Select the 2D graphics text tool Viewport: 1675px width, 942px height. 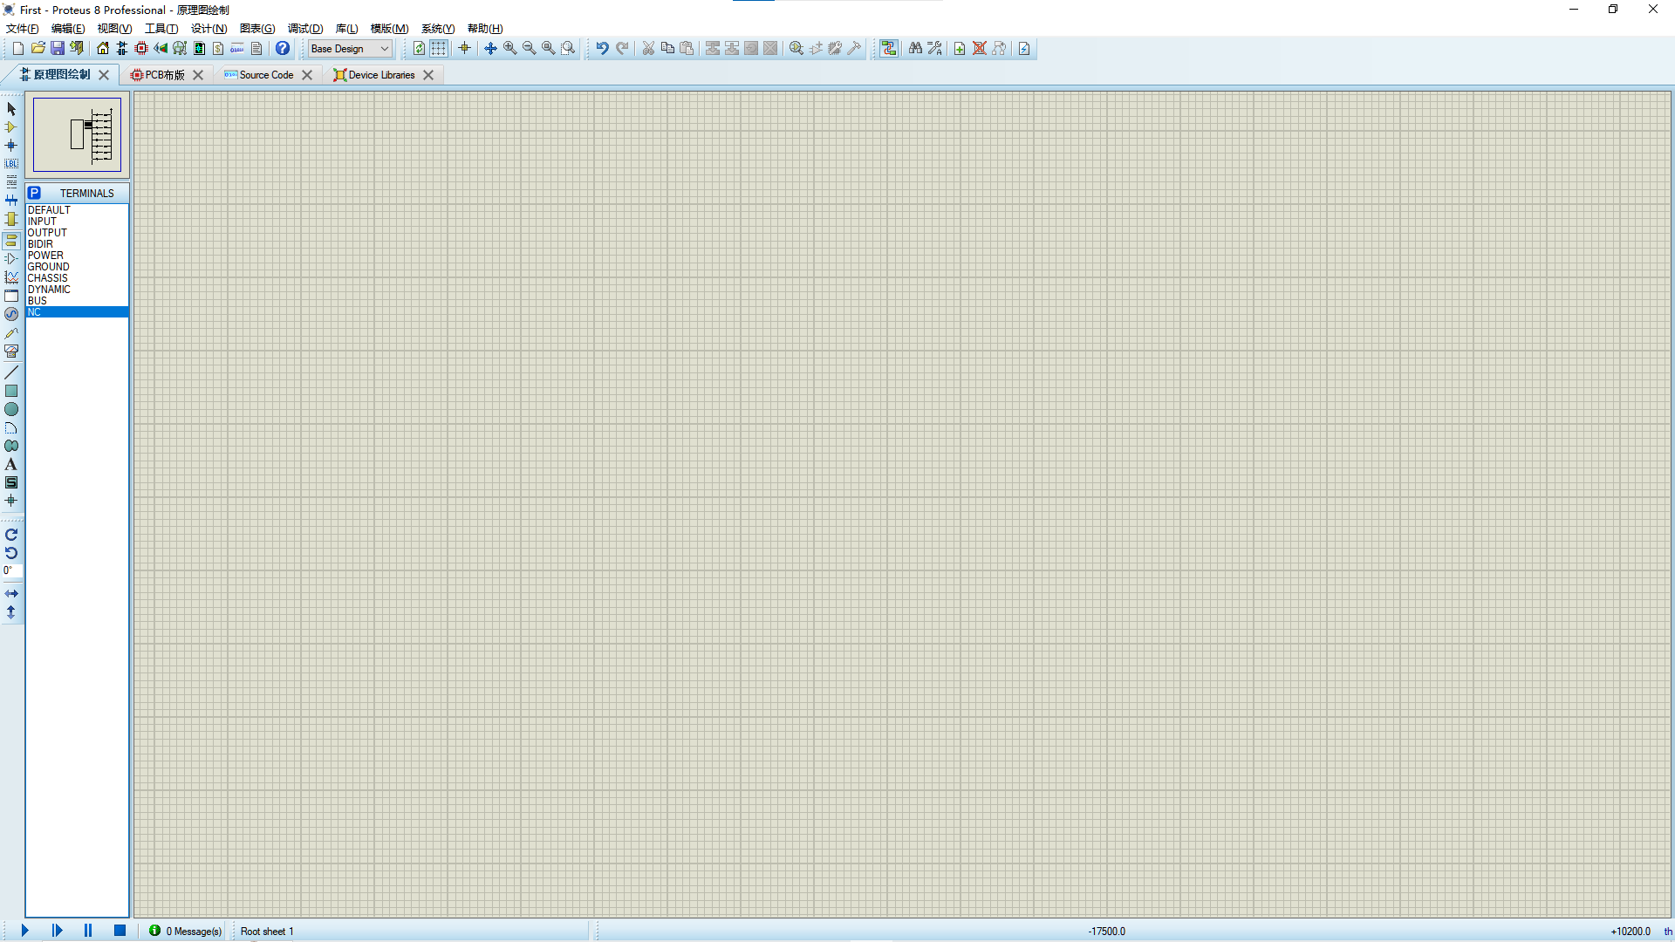[11, 464]
